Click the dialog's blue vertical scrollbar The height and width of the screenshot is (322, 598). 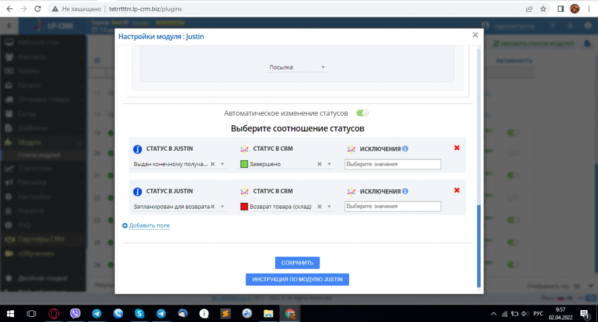point(479,246)
